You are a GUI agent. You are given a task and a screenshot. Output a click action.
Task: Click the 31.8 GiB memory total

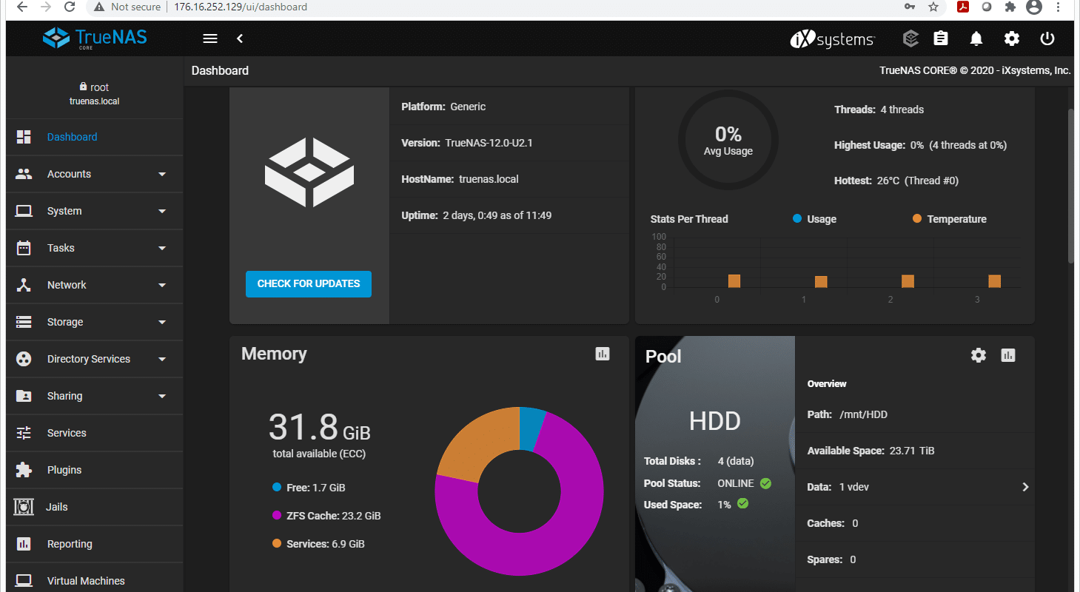319,427
